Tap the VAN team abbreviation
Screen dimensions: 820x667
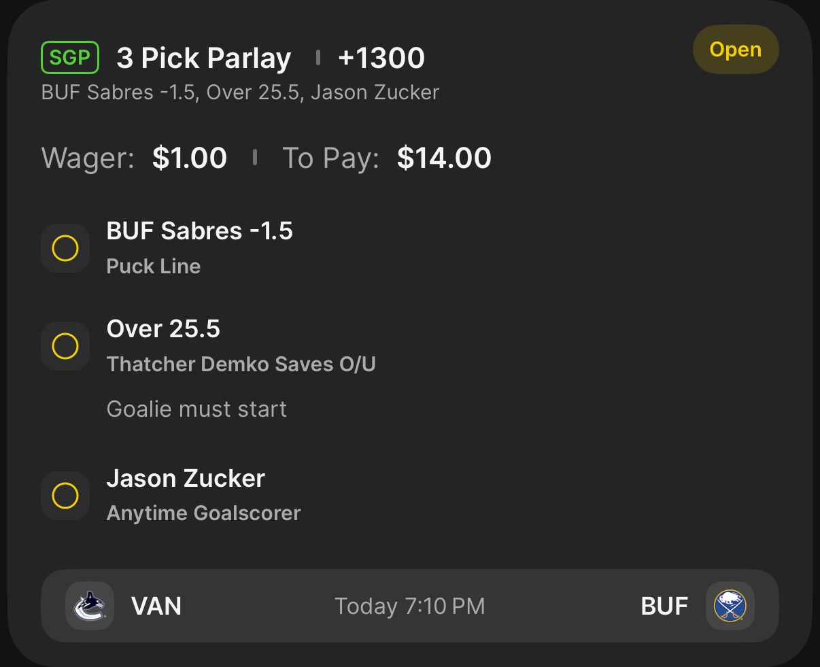click(156, 606)
